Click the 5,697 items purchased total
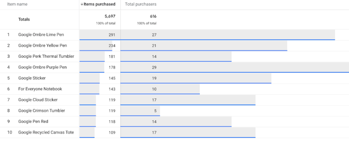 [x=110, y=16]
